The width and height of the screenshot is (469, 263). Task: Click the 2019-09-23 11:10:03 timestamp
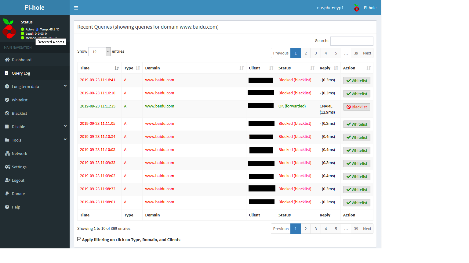coord(98,150)
